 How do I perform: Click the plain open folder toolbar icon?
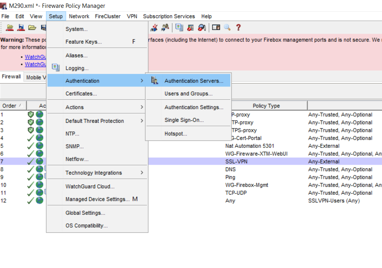[x=32, y=28]
